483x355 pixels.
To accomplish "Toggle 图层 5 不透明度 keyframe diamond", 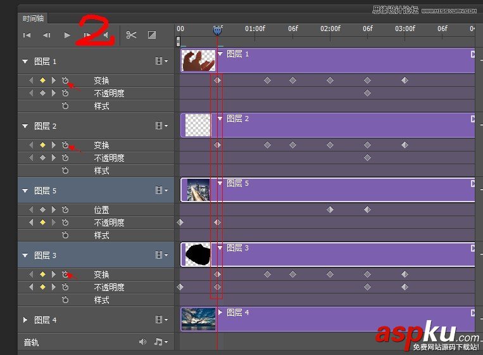I will click(43, 223).
